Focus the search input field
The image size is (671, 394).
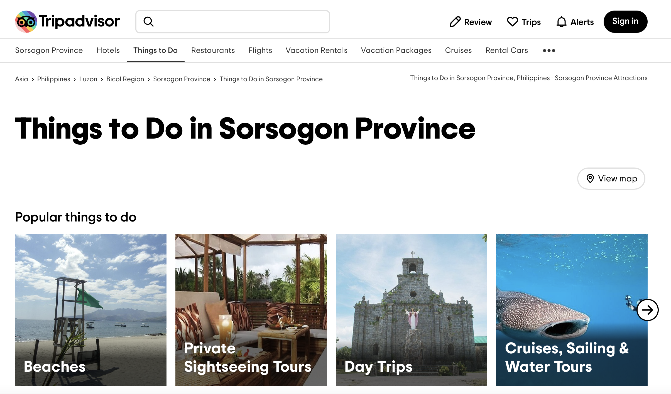tap(239, 22)
